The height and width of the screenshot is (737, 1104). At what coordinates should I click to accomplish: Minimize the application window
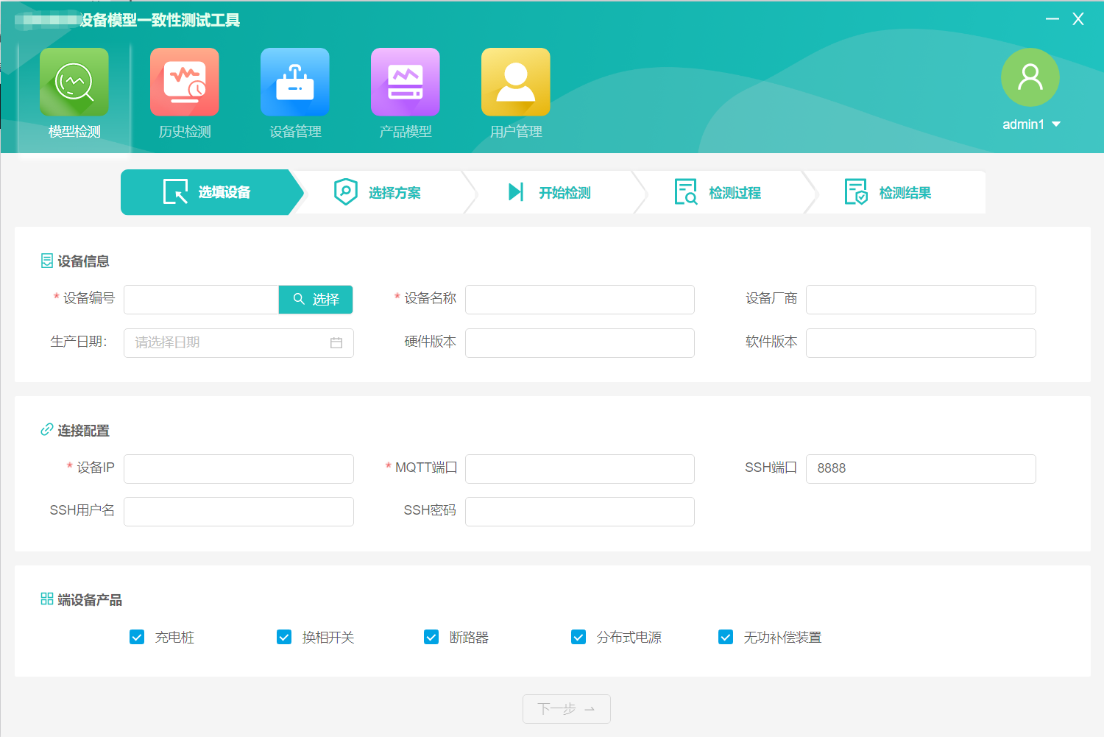pos(1052,19)
